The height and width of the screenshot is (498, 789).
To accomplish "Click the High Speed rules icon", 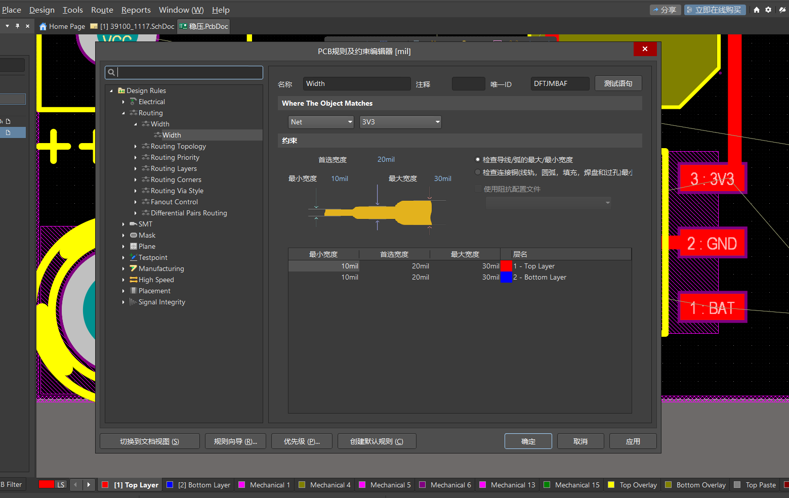I will pyautogui.click(x=133, y=280).
